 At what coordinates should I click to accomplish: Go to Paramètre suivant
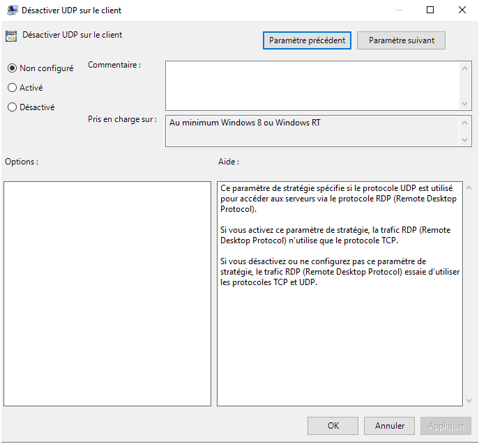[x=401, y=40]
